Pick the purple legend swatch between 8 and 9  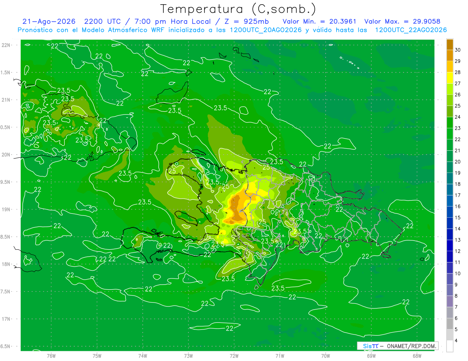pos(450,291)
